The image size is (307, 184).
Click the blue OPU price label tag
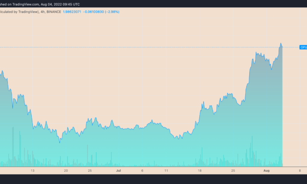point(303,47)
